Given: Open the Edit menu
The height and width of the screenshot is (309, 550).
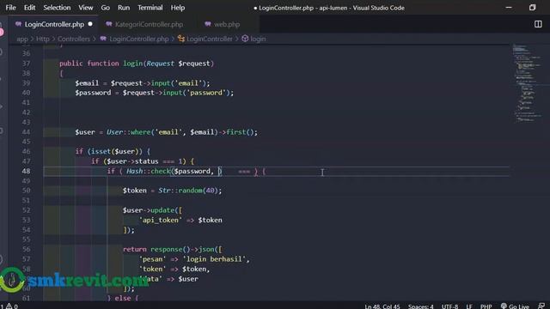Looking at the screenshot, I should click(29, 8).
